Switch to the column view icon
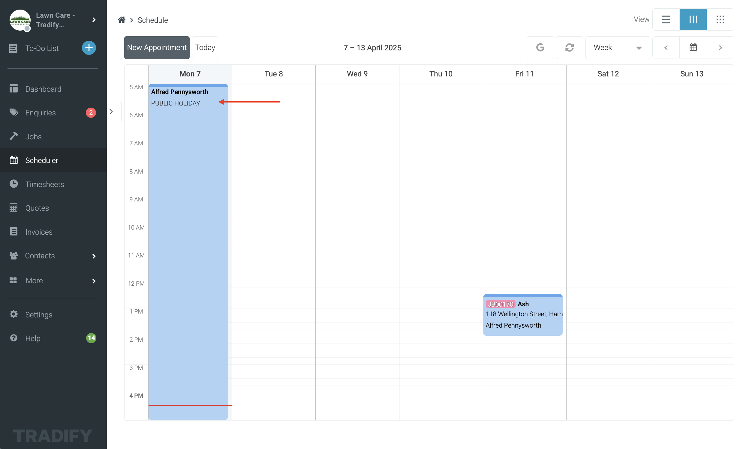The height and width of the screenshot is (449, 743). (x=693, y=19)
